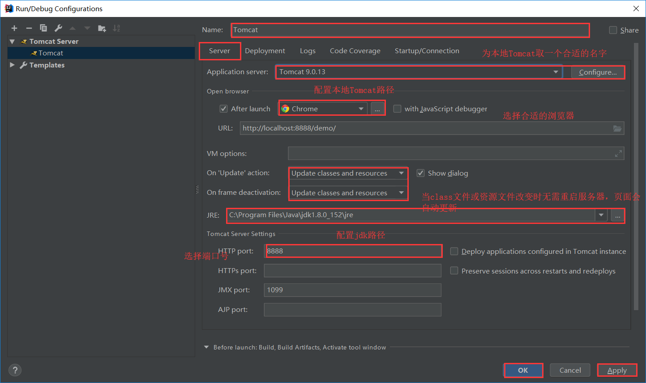The height and width of the screenshot is (383, 646).
Task: Copy the configuration using the duplicate icon
Action: click(x=43, y=28)
